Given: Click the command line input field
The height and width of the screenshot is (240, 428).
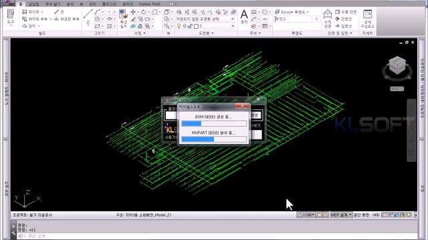Looking at the screenshot, I should pyautogui.click(x=217, y=236).
